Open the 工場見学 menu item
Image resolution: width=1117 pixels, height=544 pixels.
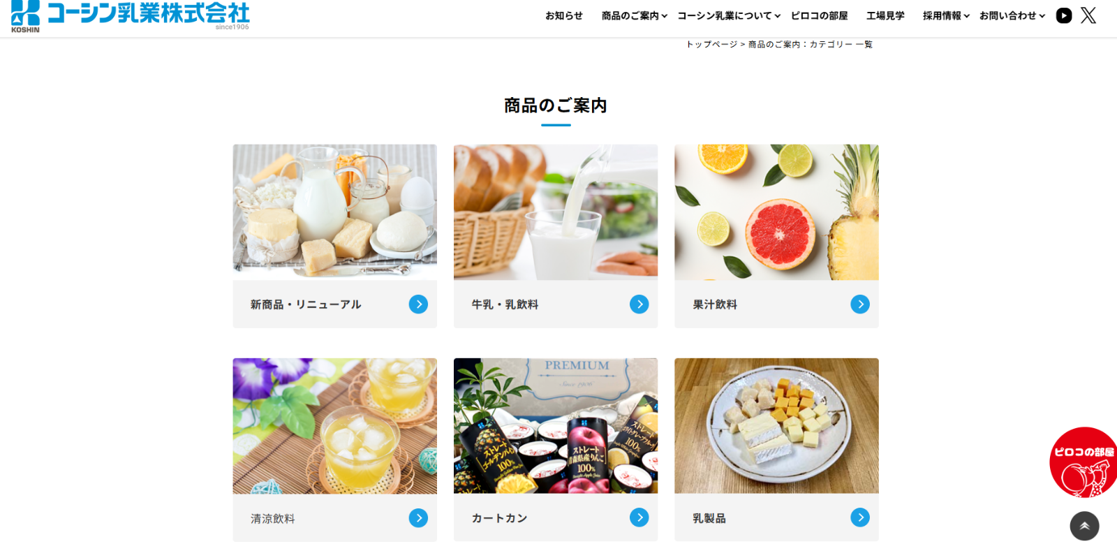click(x=885, y=15)
